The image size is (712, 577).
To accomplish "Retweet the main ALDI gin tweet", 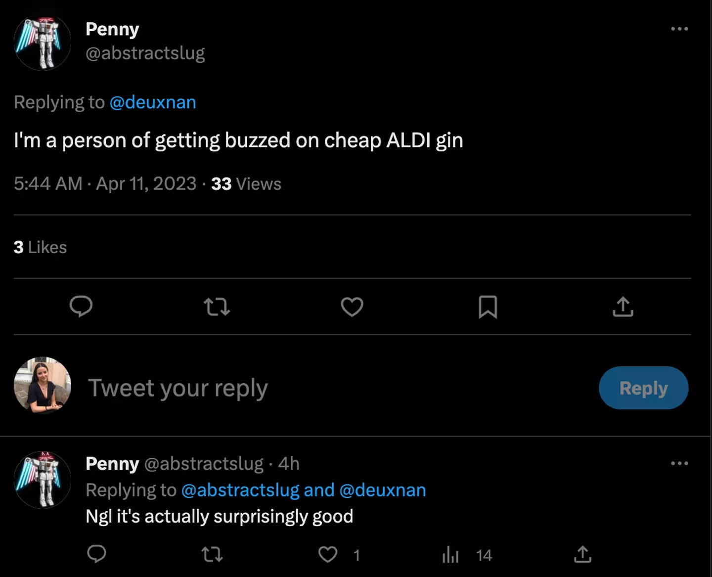I will (217, 307).
